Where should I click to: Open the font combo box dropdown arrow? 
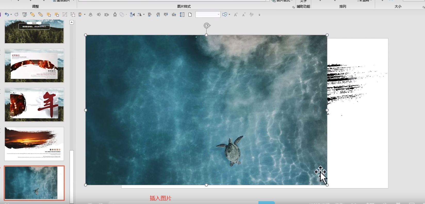tap(219, 15)
